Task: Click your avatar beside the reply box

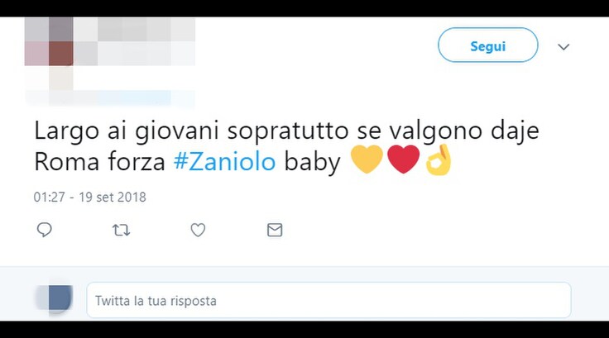Action: 55,298
